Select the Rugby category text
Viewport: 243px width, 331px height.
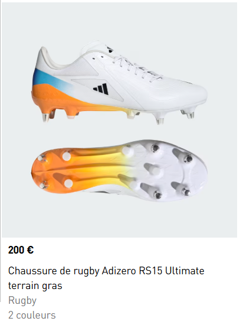click(22, 300)
